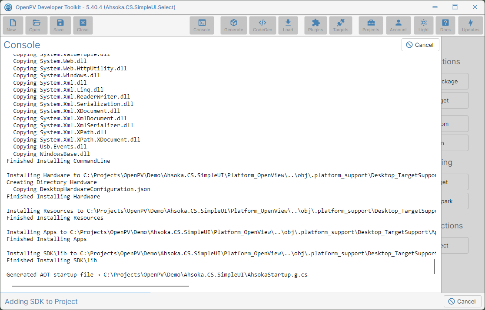
Task: Click 'Finished Installing Hardware' line
Action: point(53,196)
